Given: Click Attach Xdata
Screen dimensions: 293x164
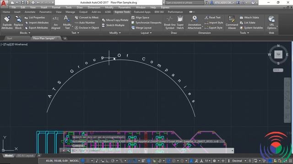Looking at the screenshot, I should point(250,17).
